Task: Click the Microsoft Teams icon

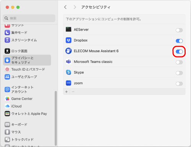Action: [68, 61]
